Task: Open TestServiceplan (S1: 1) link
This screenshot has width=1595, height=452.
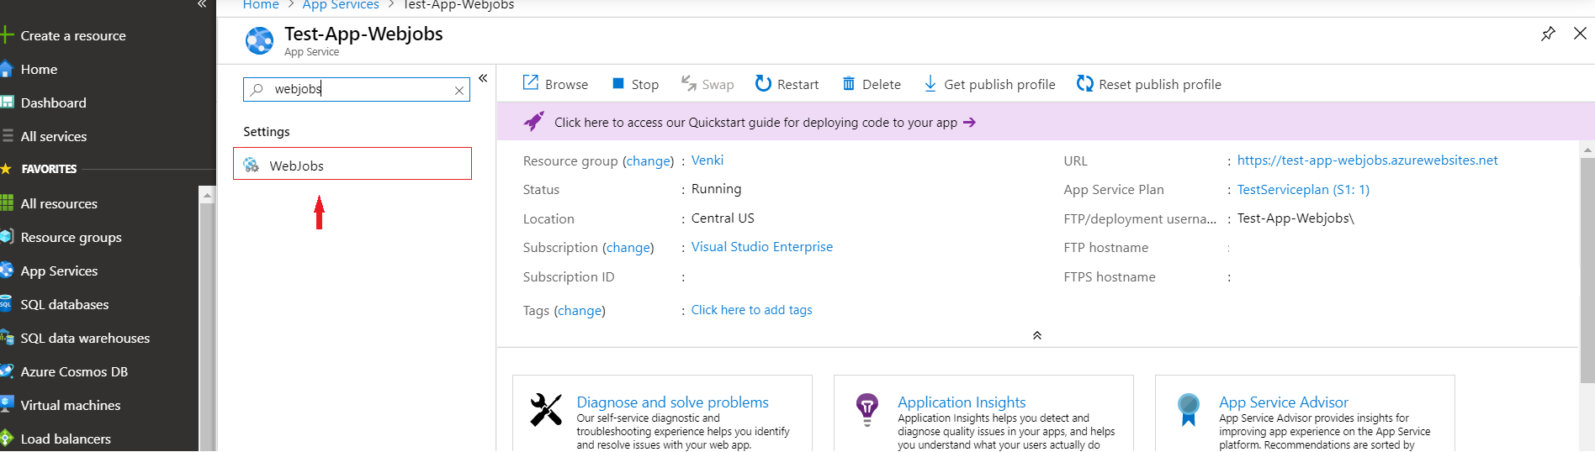Action: point(1303,190)
